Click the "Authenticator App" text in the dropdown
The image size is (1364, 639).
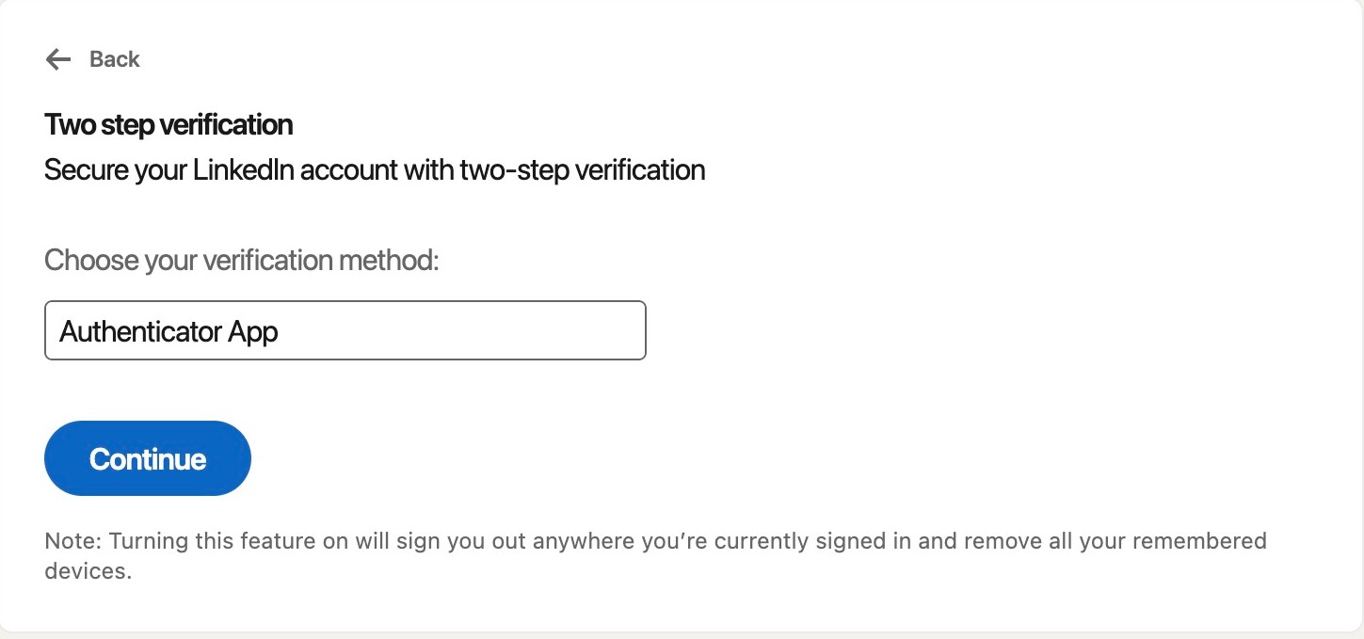[169, 331]
